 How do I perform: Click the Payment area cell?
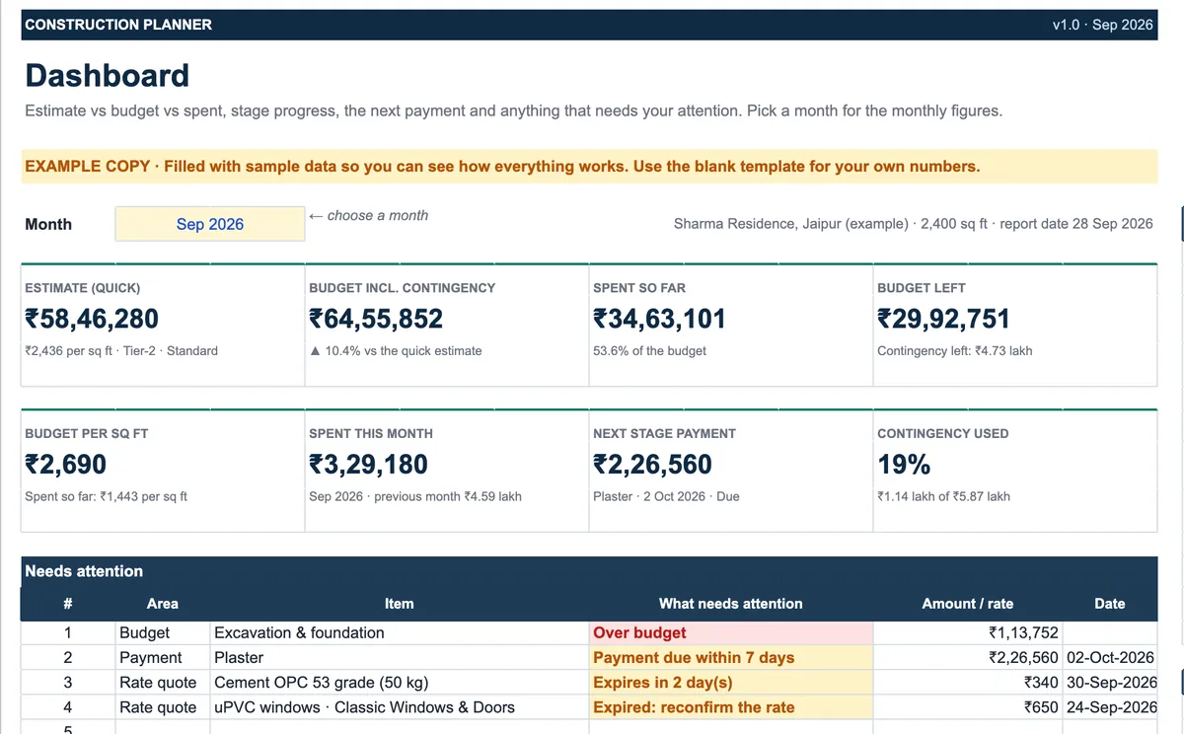163,658
